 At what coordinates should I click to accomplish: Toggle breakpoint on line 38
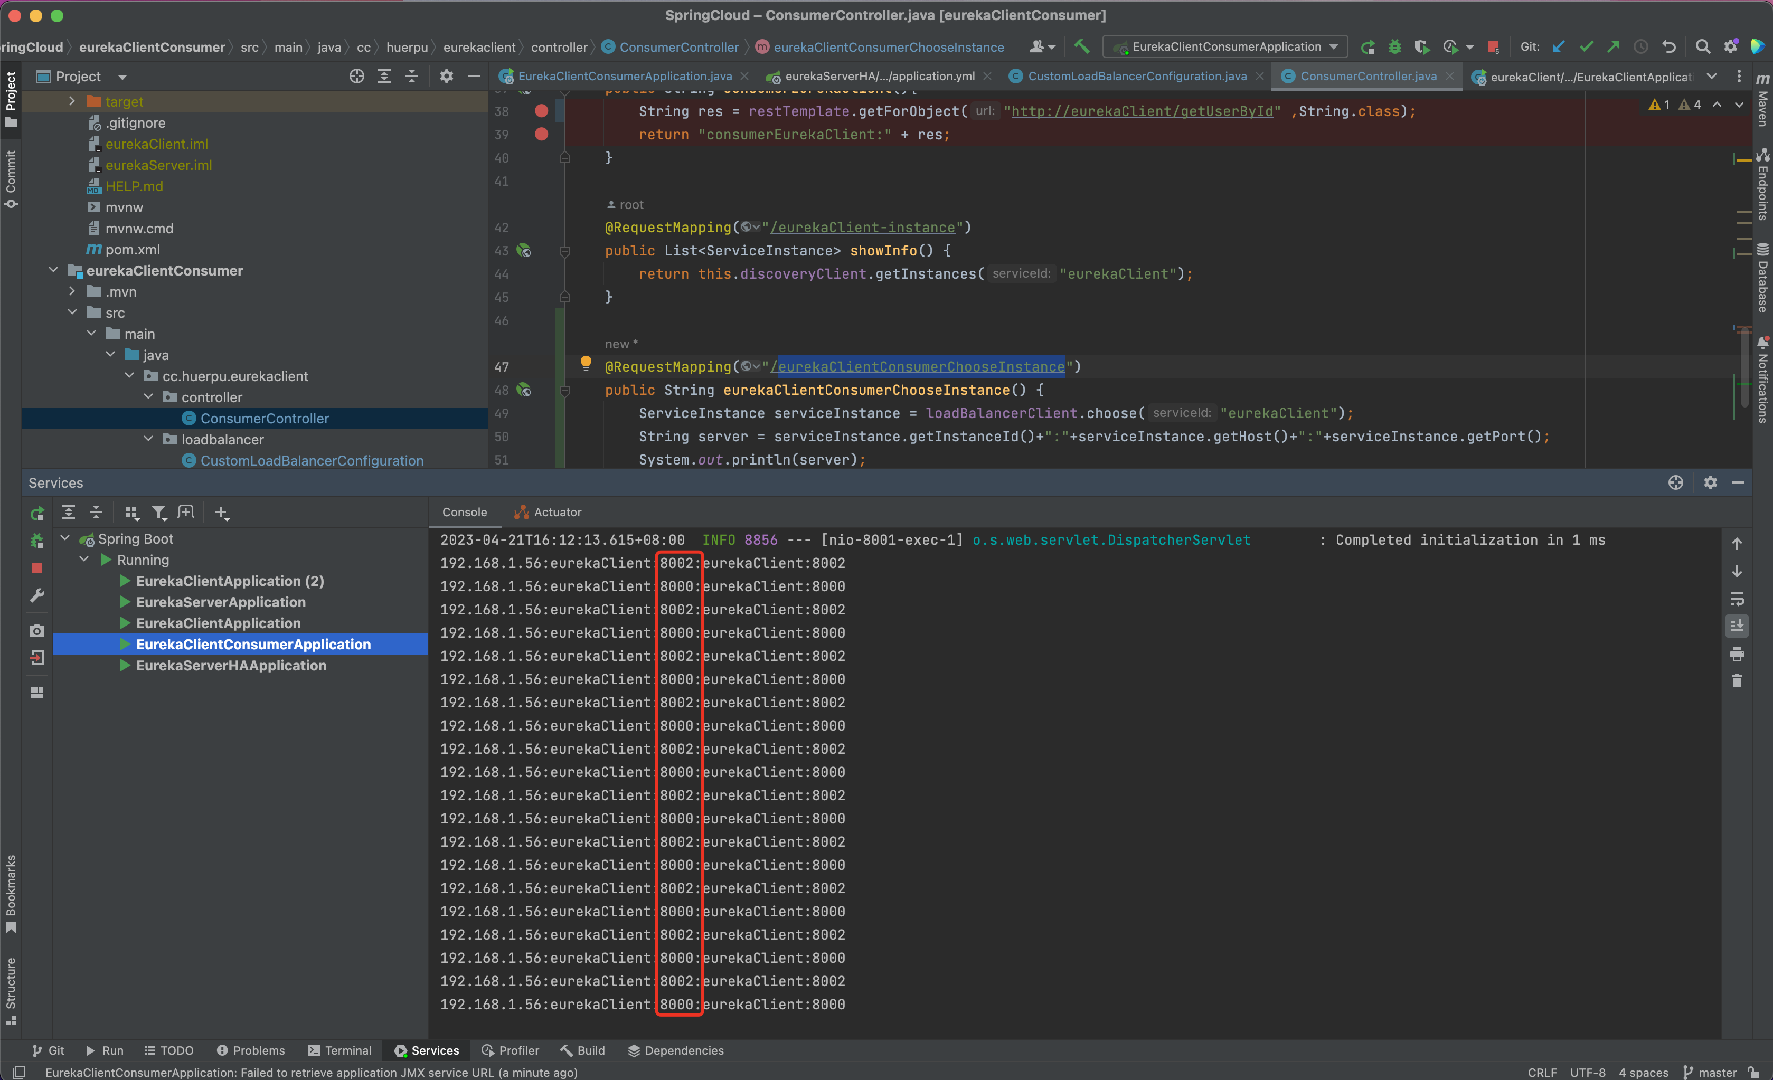541,111
